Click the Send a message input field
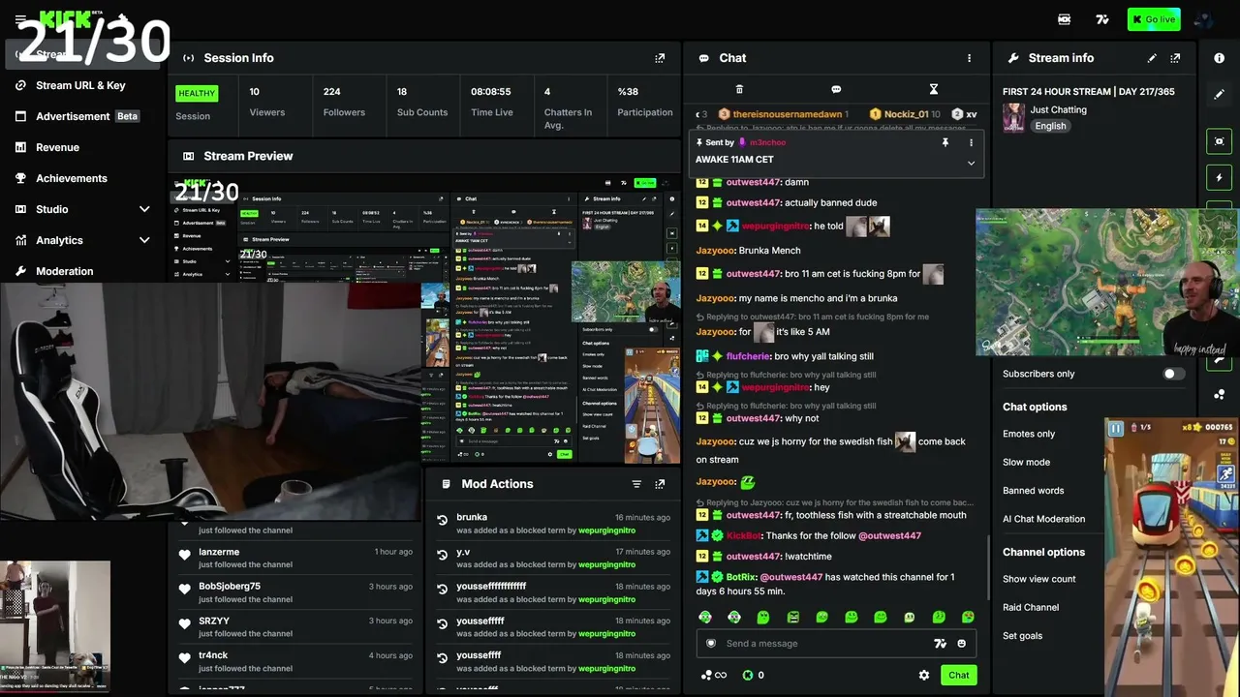This screenshot has height=697, width=1240. point(836,644)
